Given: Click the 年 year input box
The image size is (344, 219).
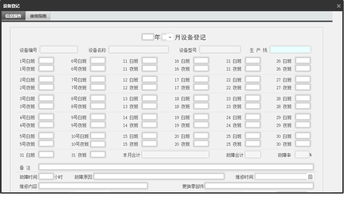Looking at the screenshot, I should (x=147, y=37).
